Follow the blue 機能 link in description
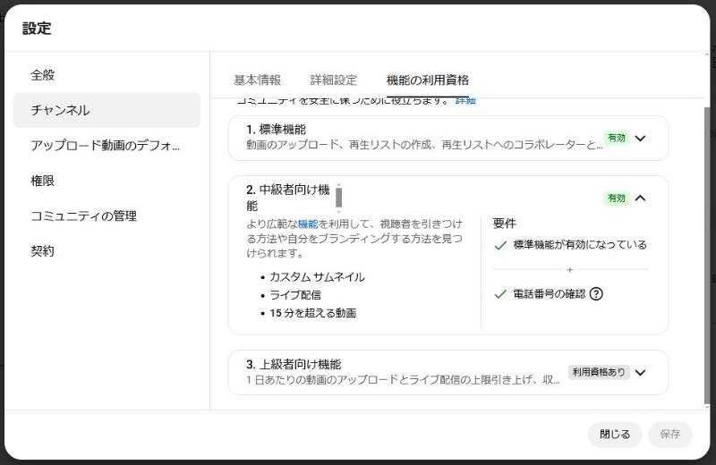716x465 pixels. pos(308,224)
